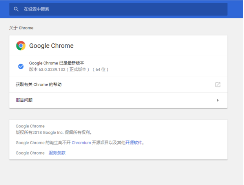Click the Google Chrome name above the copyright

click(x=30, y=126)
